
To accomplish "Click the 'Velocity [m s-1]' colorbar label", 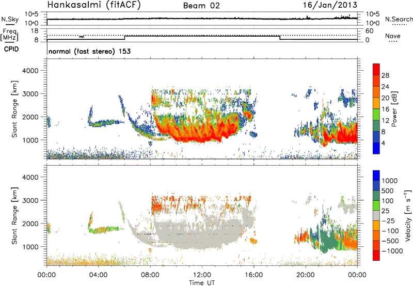I will pyautogui.click(x=408, y=215).
